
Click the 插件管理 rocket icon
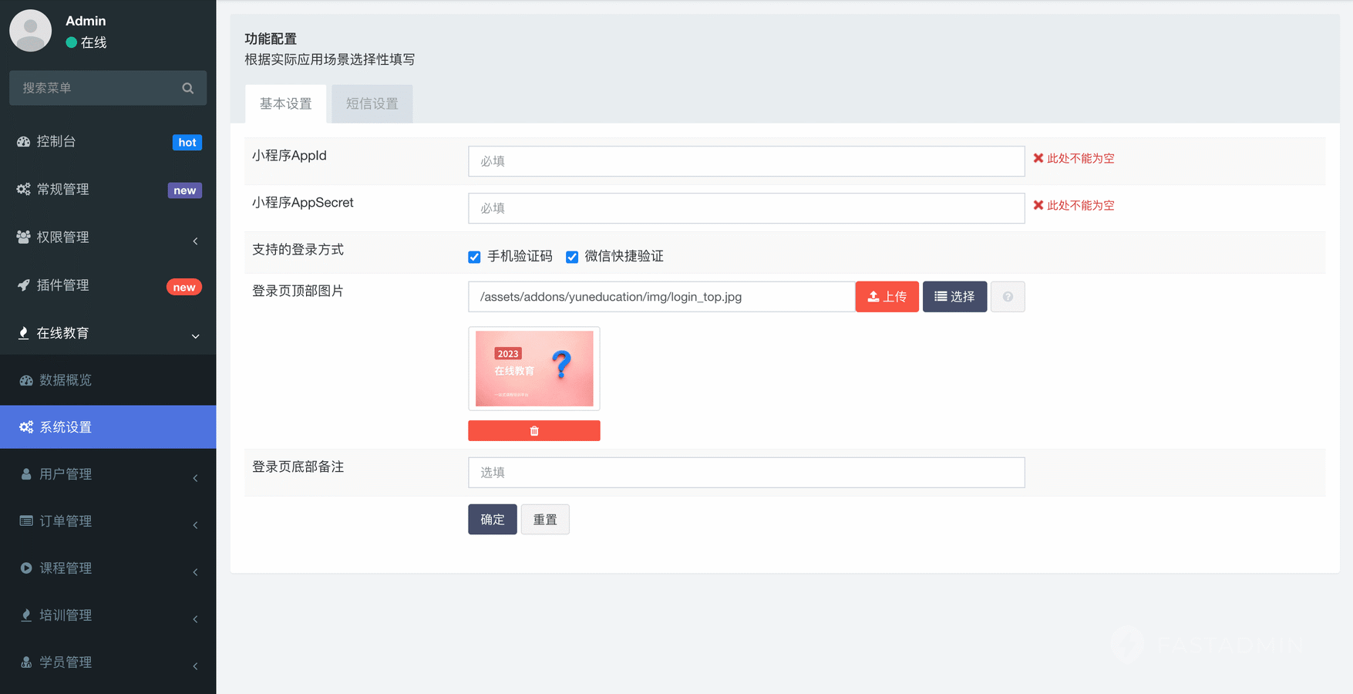pos(23,285)
